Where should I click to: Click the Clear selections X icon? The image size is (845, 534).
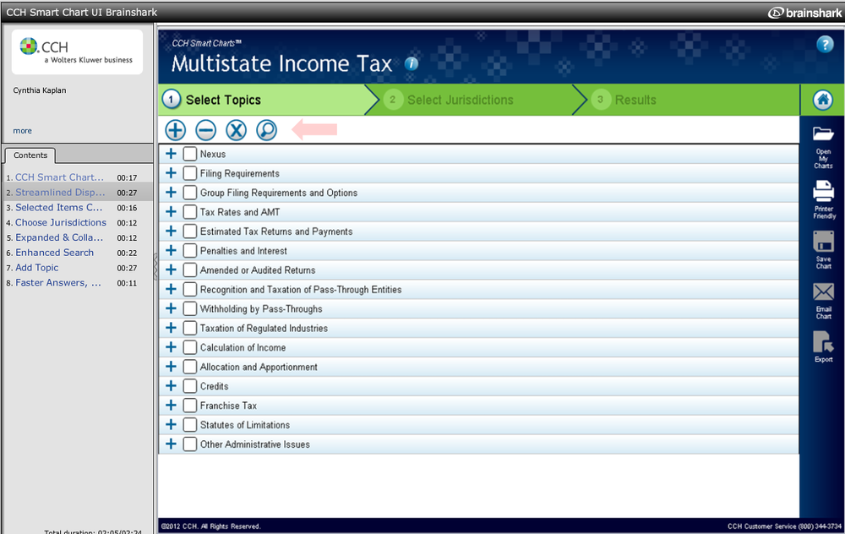[236, 130]
